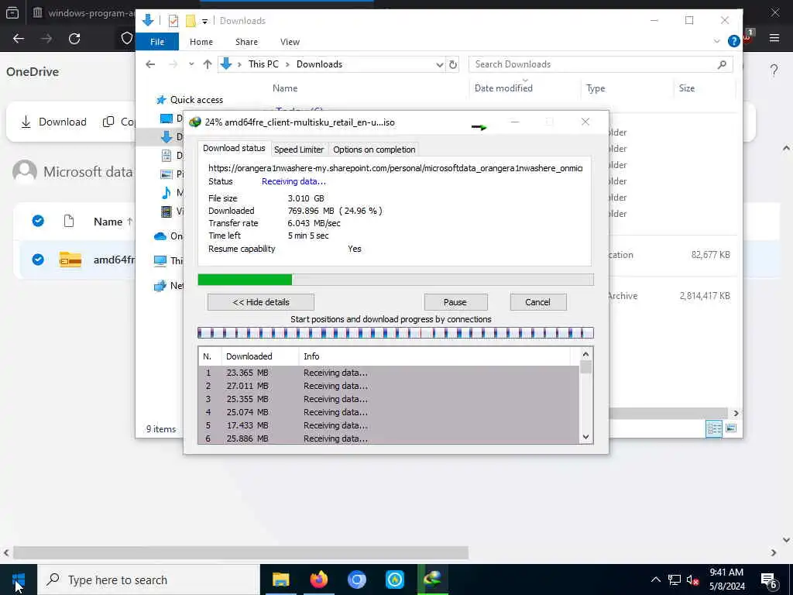Show hidden tray icons chevron
793x595 pixels.
pyautogui.click(x=655, y=580)
